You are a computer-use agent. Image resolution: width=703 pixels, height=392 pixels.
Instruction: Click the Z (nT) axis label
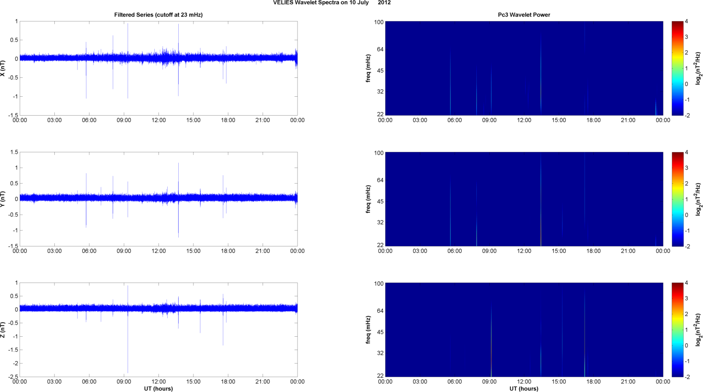pos(3,330)
